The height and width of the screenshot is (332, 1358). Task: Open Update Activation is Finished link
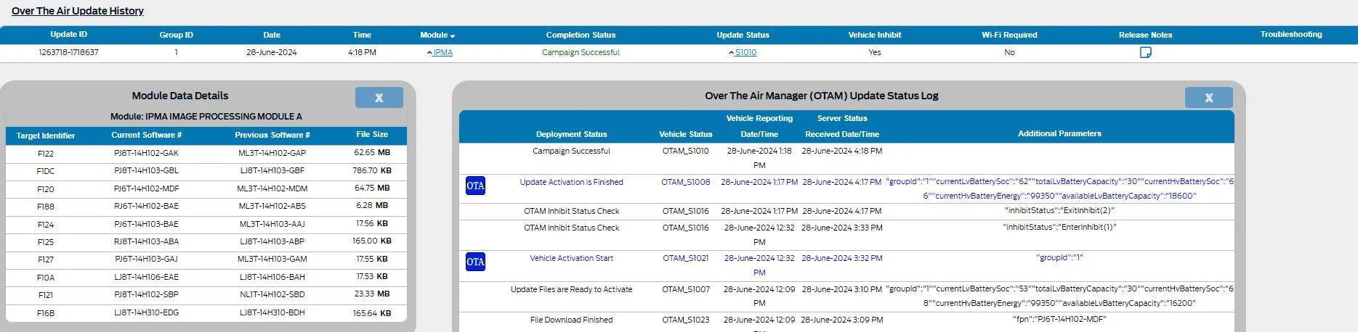tap(571, 182)
